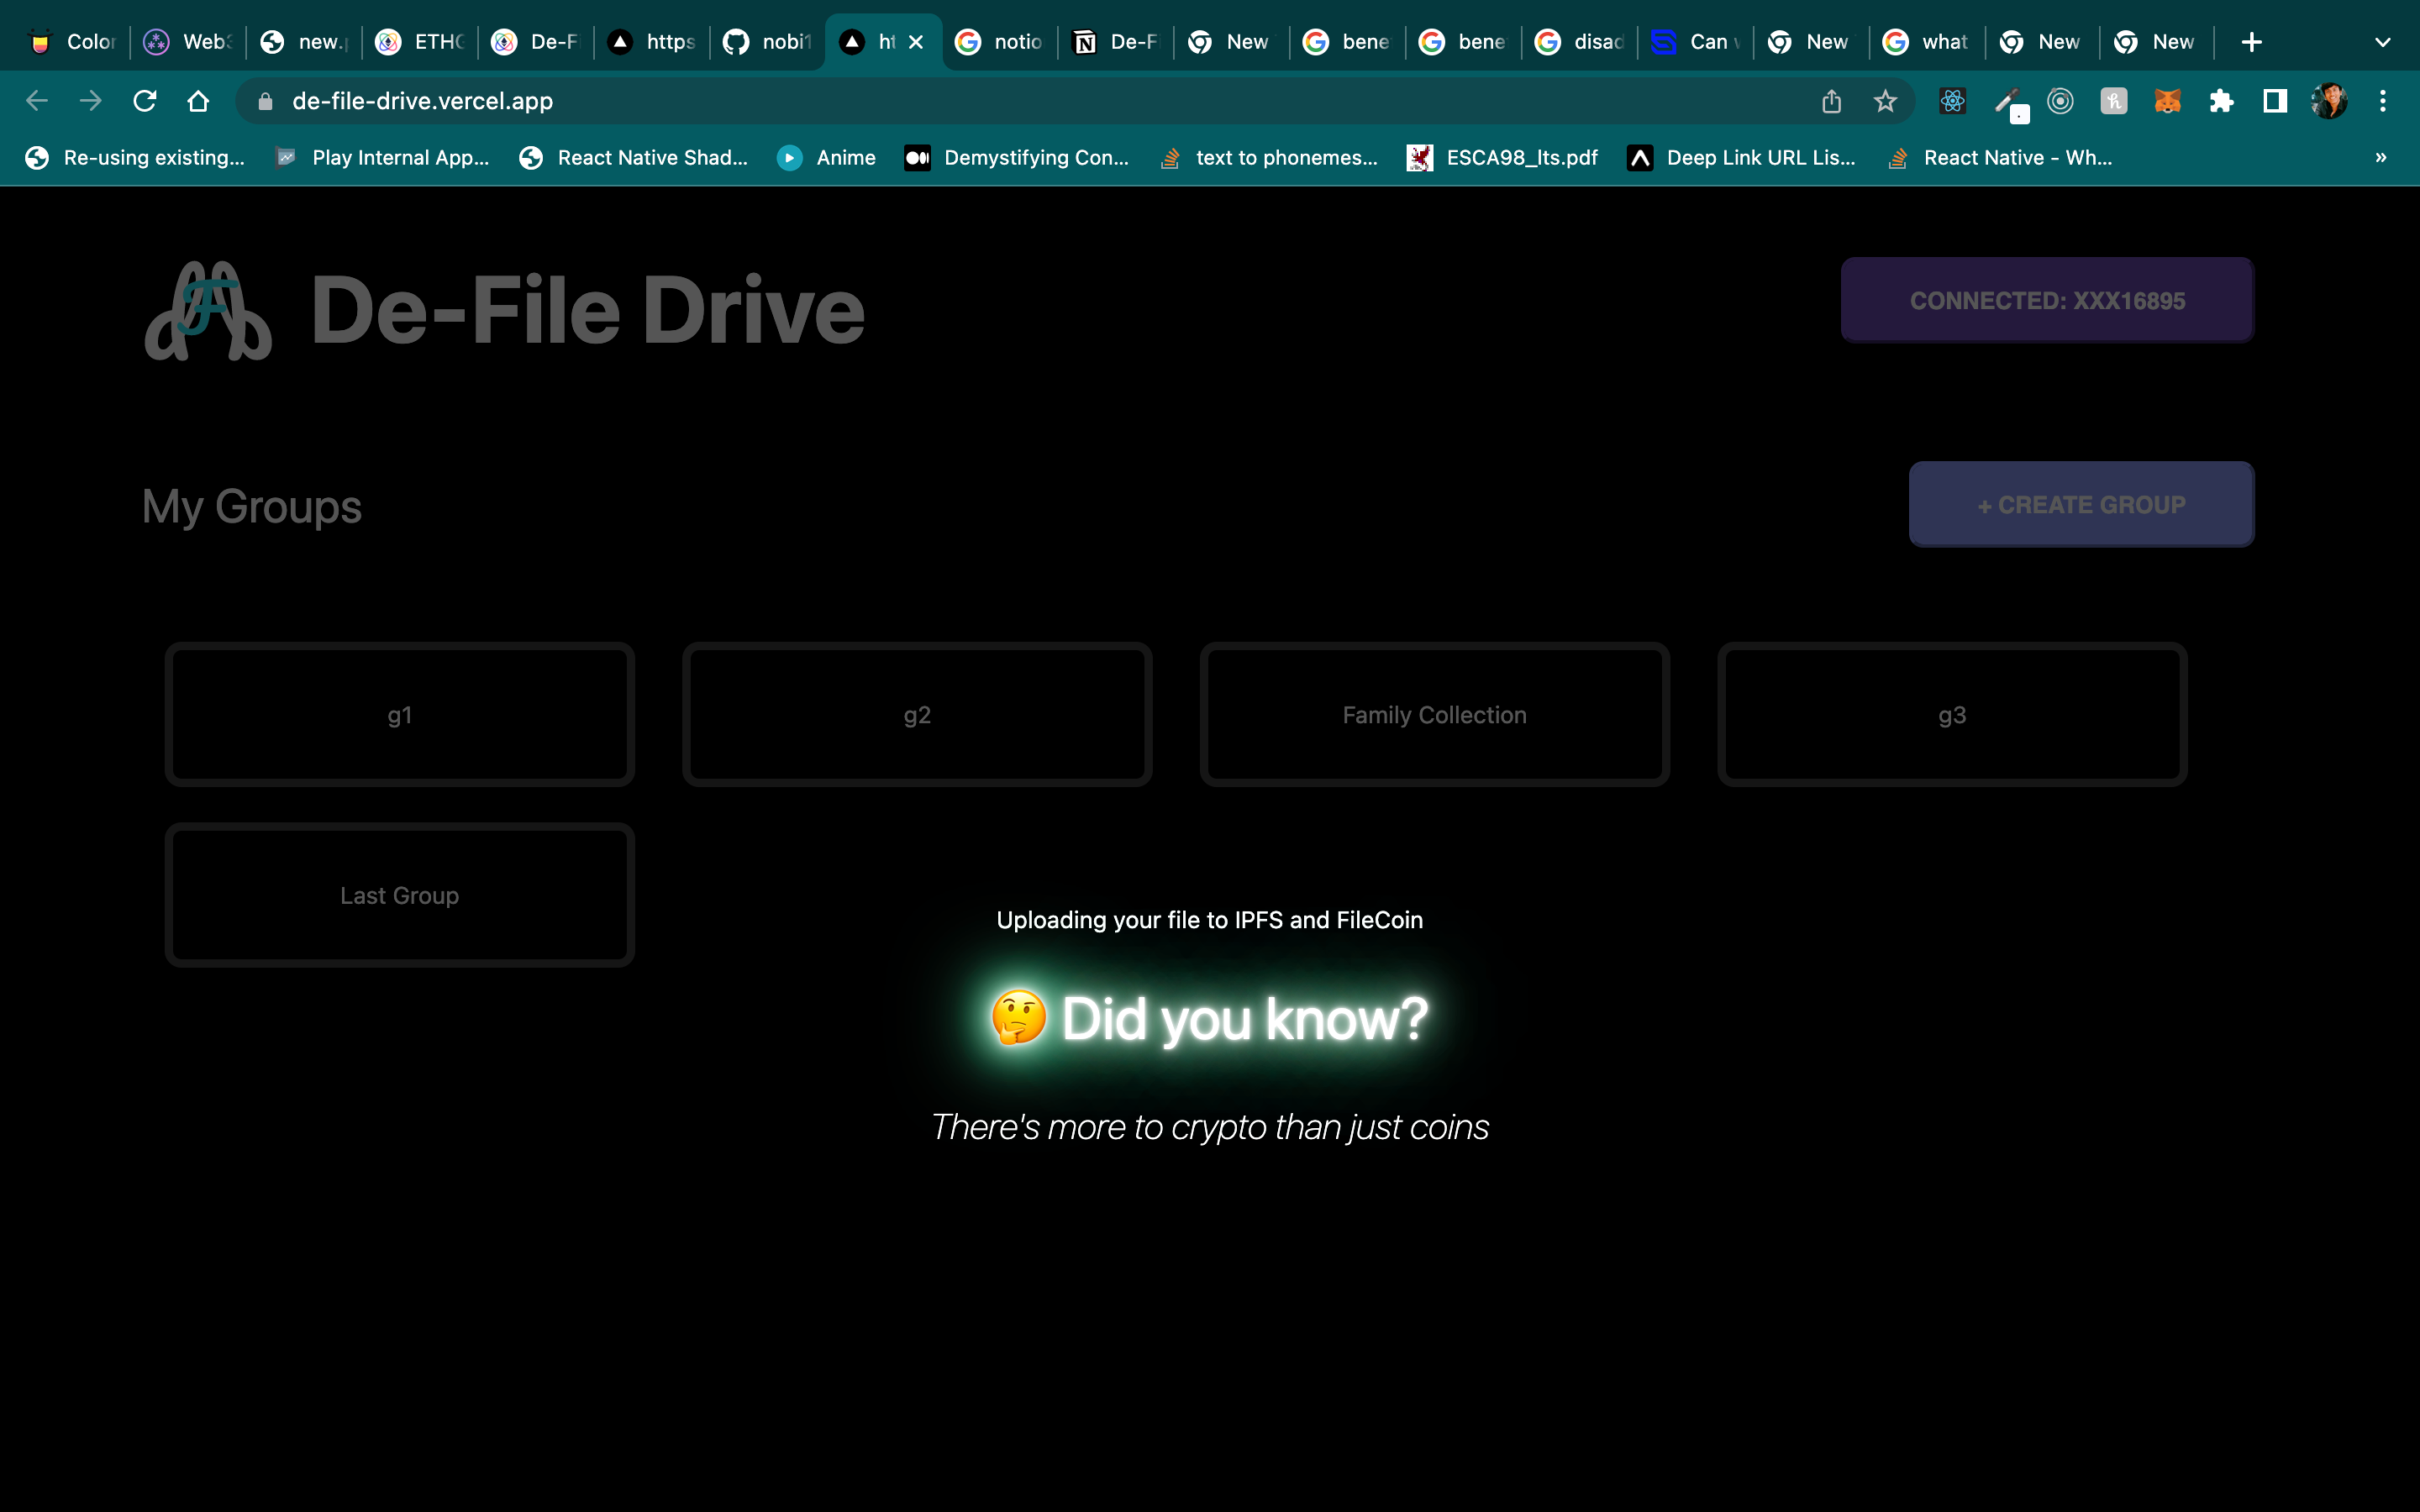Close the active tab
Viewport: 2420px width, 1512px height.
pos(915,42)
